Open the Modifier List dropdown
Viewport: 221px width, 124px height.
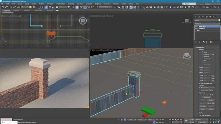(207, 24)
